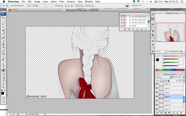Select the Magic Wand tool
This screenshot has height=116, width=186.
coord(3,27)
